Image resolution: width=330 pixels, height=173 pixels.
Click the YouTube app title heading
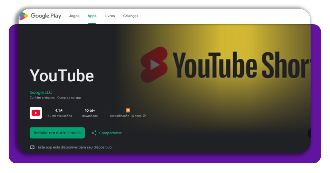[62, 76]
